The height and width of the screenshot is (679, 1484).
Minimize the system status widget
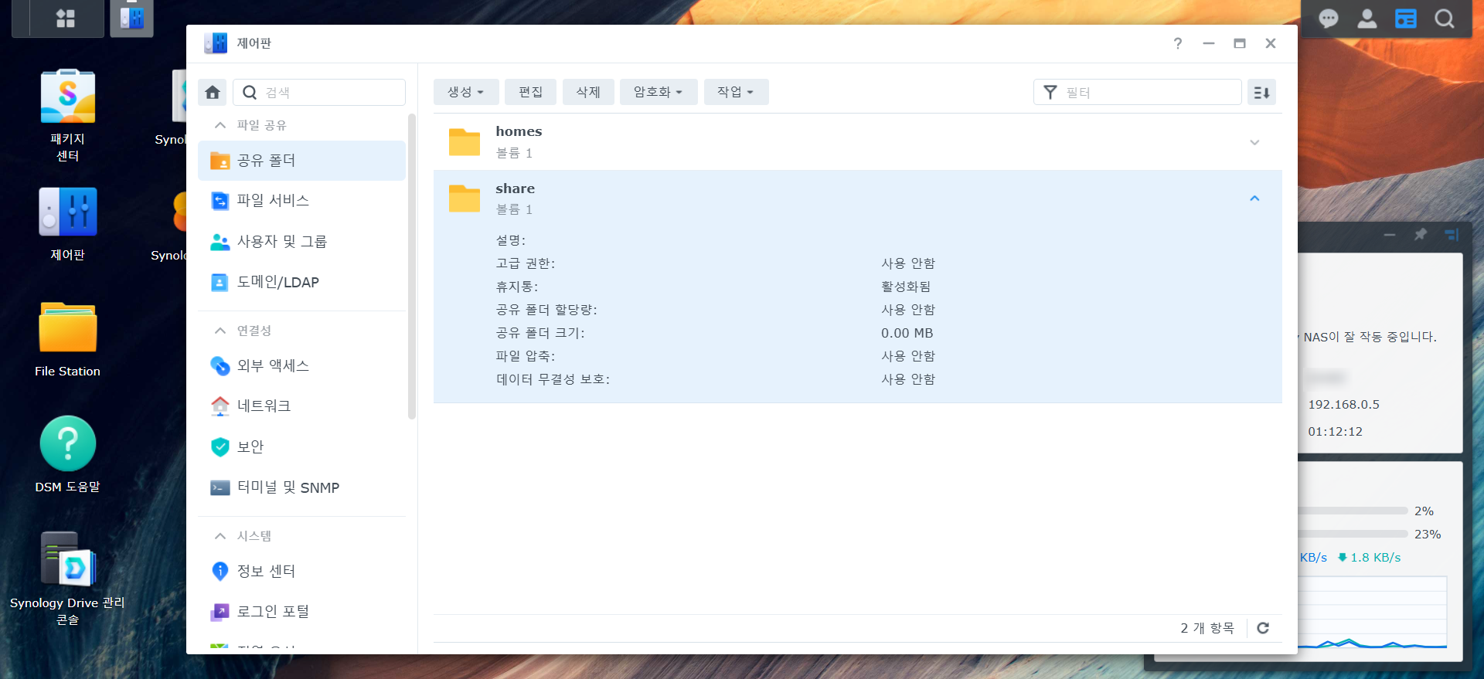pos(1390,234)
